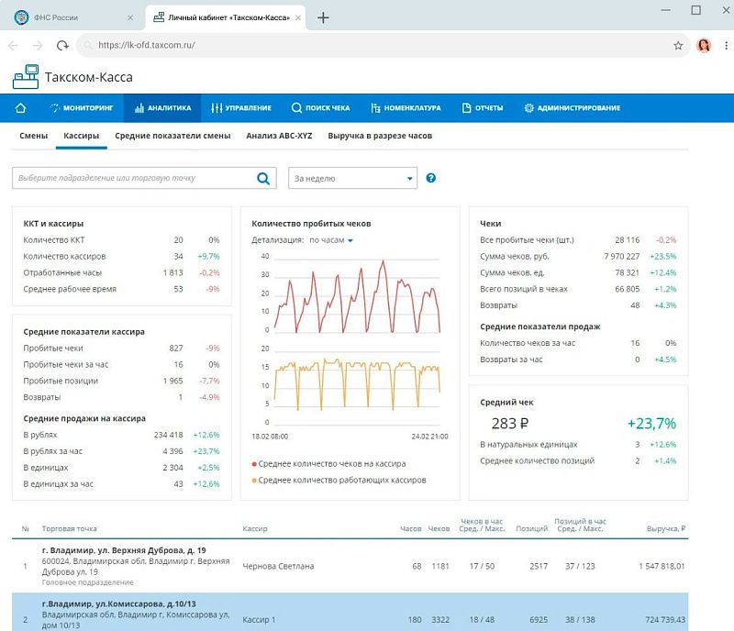Go to the home page icon
The height and width of the screenshot is (631, 734).
[20, 108]
